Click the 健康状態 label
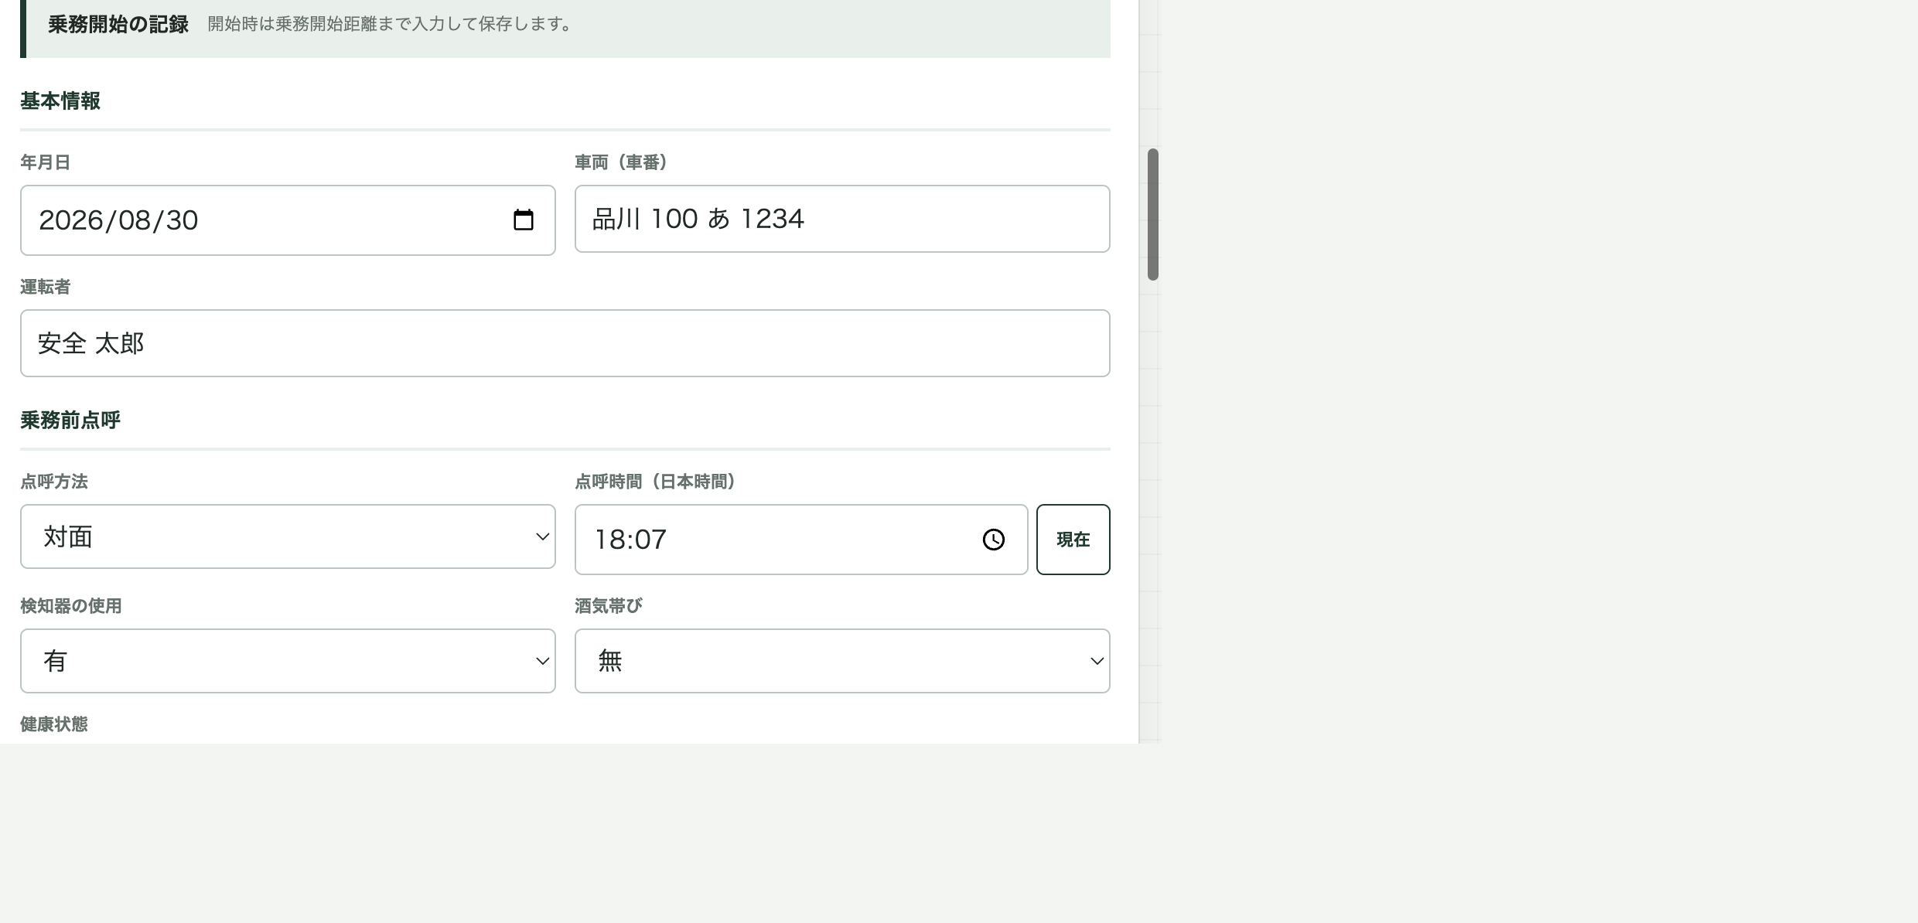1918x923 pixels. [x=54, y=724]
